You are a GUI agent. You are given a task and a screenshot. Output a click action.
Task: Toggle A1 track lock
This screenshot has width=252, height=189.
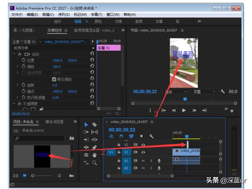(x=119, y=160)
